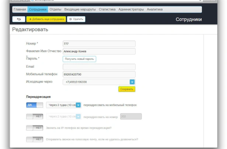Click the back arrow button
Screen dimensions: 227x149
coord(19,19)
